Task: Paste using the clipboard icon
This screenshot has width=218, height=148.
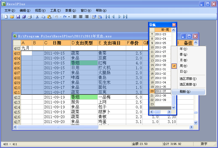Action: coord(49,17)
